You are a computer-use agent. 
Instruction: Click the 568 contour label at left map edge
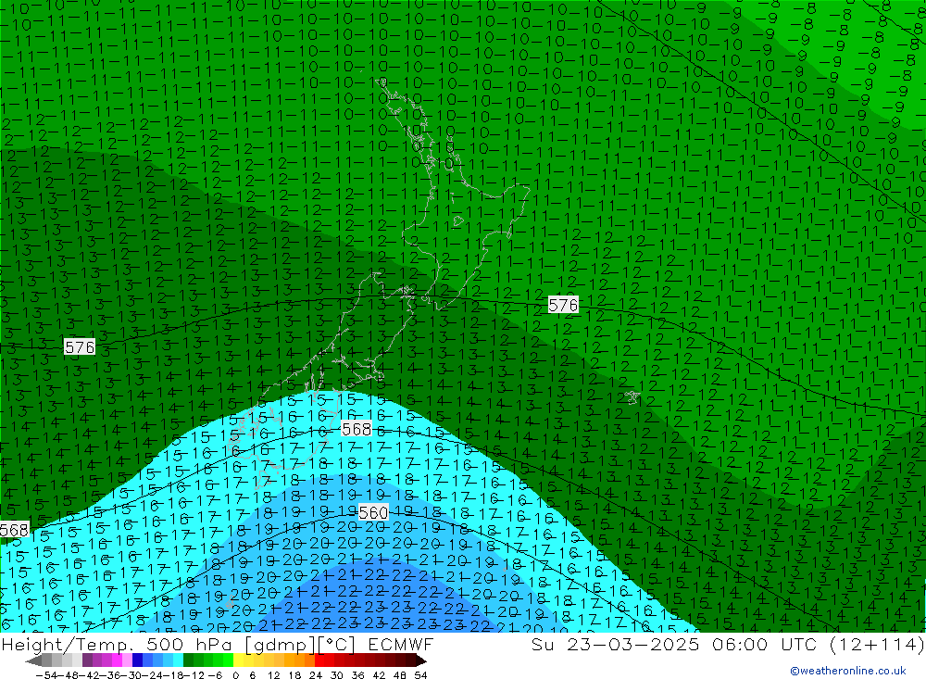click(x=14, y=530)
